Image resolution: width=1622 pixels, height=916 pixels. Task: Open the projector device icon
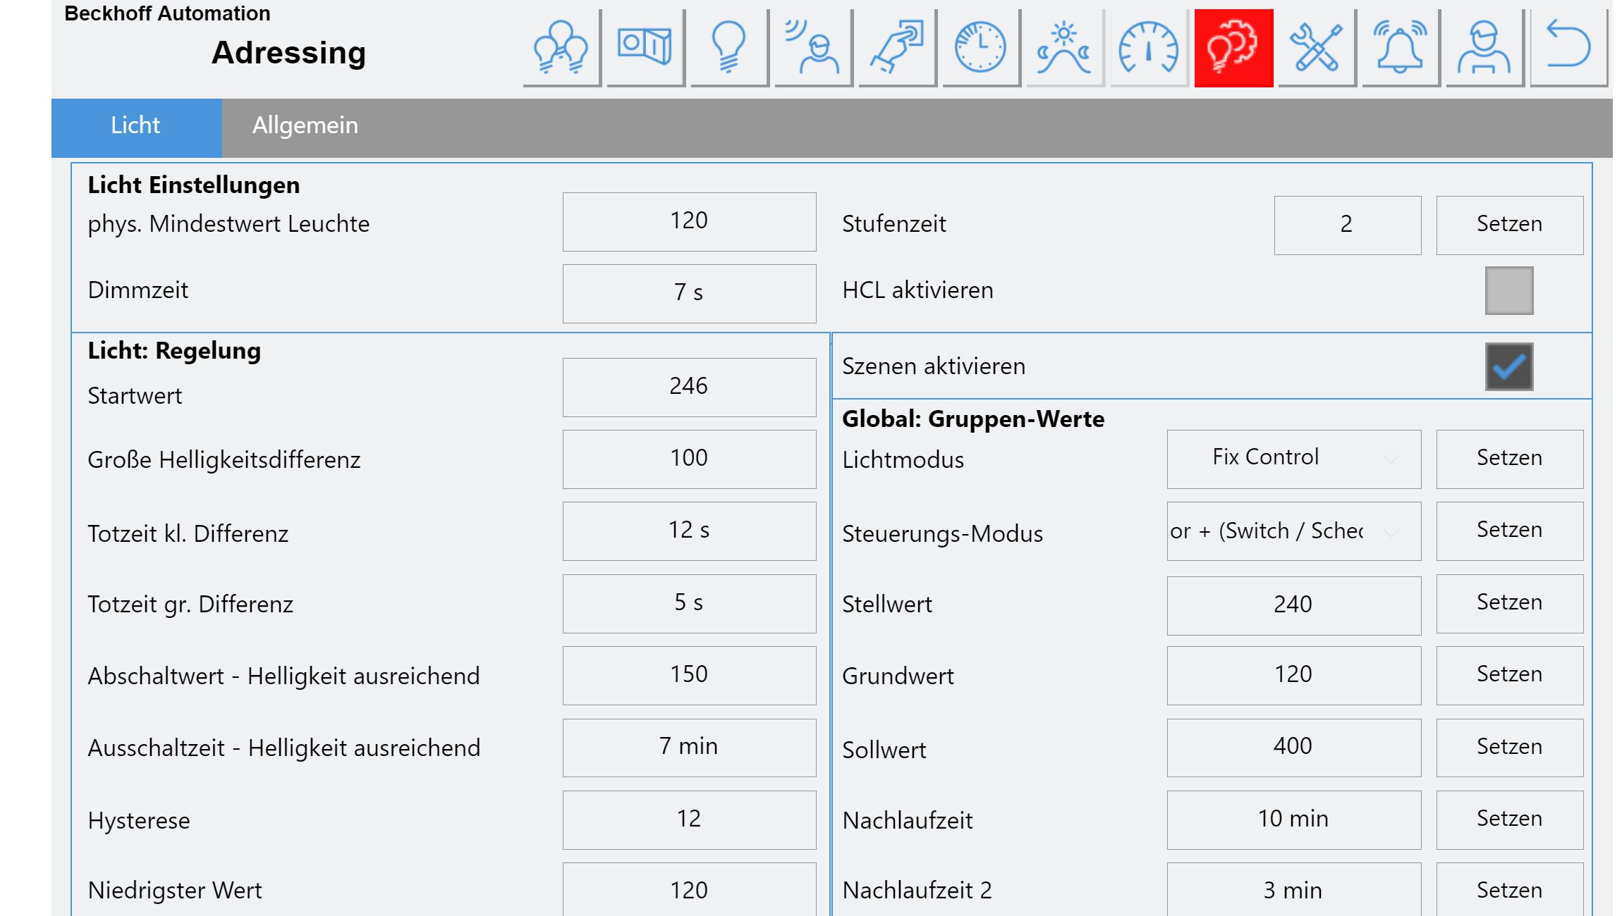tap(645, 48)
